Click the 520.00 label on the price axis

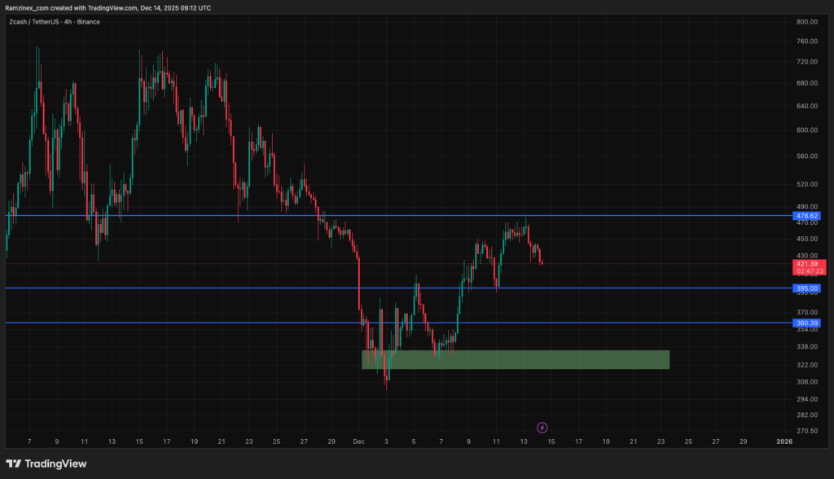(807, 184)
